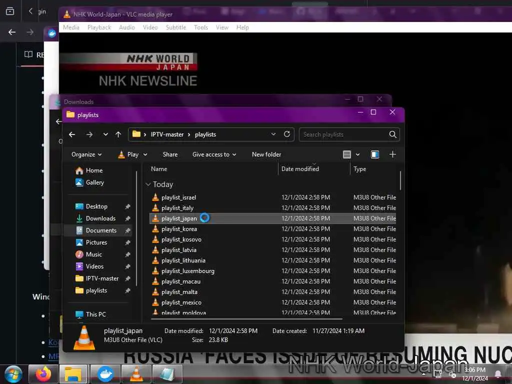The width and height of the screenshot is (512, 384).
Task: Open the Windows Start button
Action: 13,374
